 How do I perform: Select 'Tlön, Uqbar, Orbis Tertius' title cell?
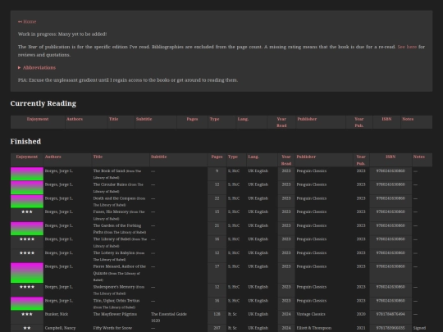click(121, 304)
